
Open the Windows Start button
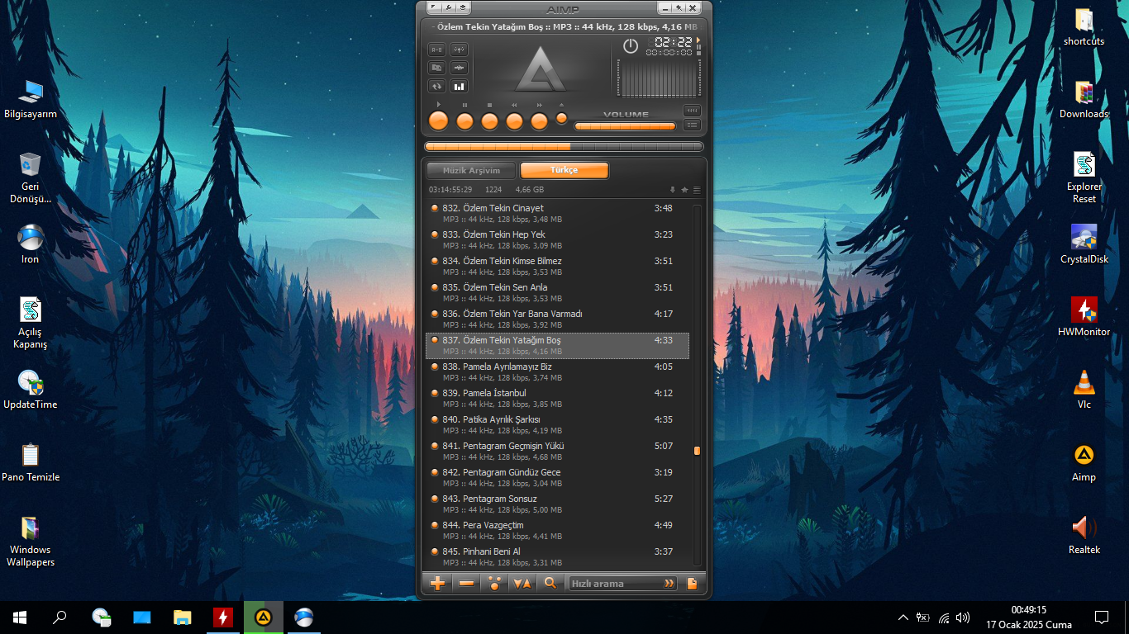pyautogui.click(x=20, y=617)
